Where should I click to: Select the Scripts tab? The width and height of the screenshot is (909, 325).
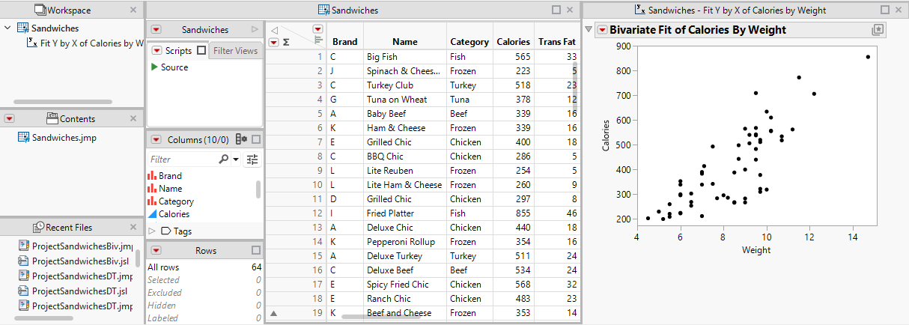[x=178, y=51]
